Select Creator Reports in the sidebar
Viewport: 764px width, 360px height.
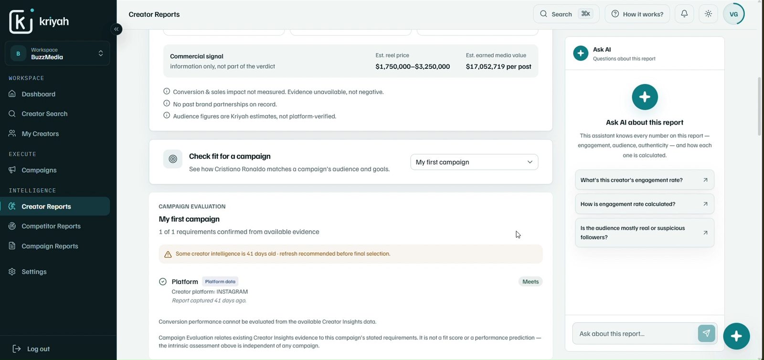(55, 206)
